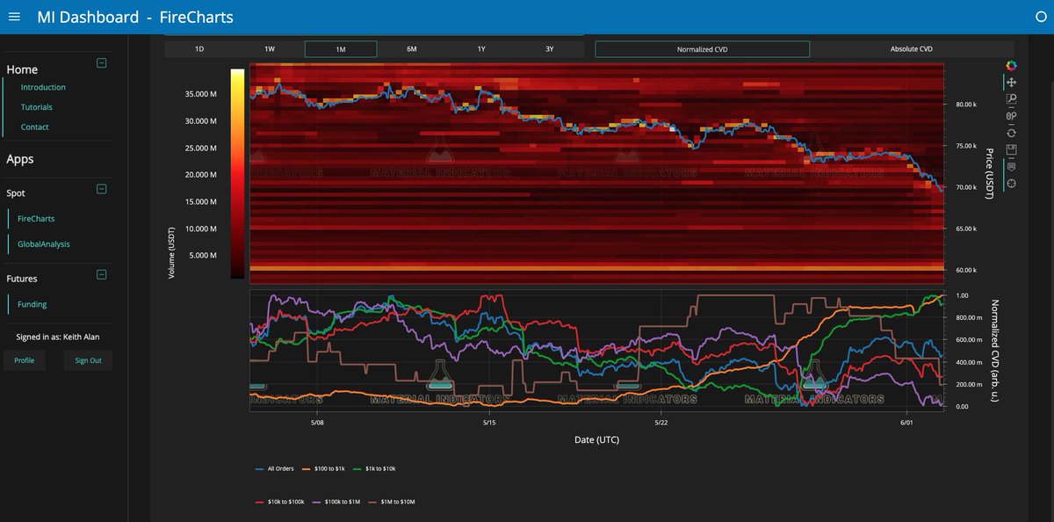Click the Sign Out button
This screenshot has width=1054, height=522.
tap(88, 360)
